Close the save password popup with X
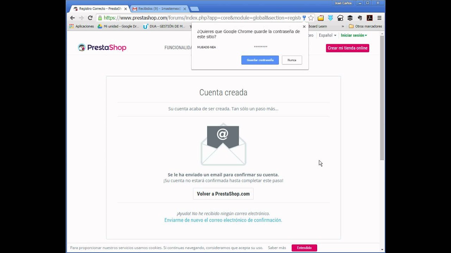This screenshot has height=253, width=451. [304, 26]
